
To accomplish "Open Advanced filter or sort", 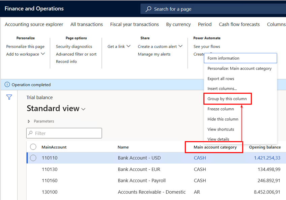I will pyautogui.click(x=76, y=54).
